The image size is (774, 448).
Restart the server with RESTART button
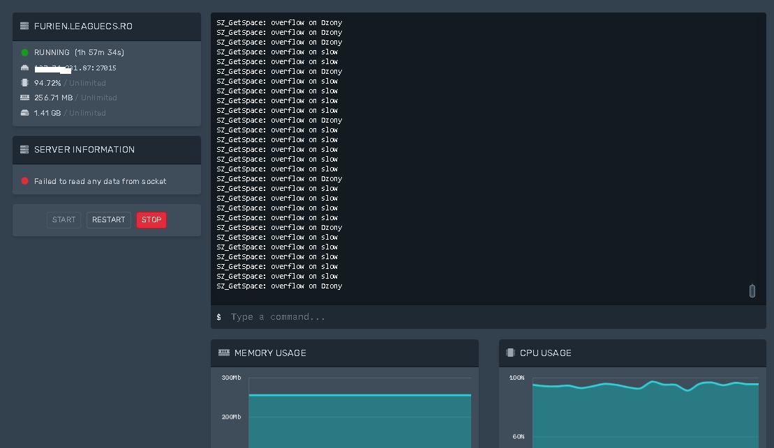click(109, 219)
